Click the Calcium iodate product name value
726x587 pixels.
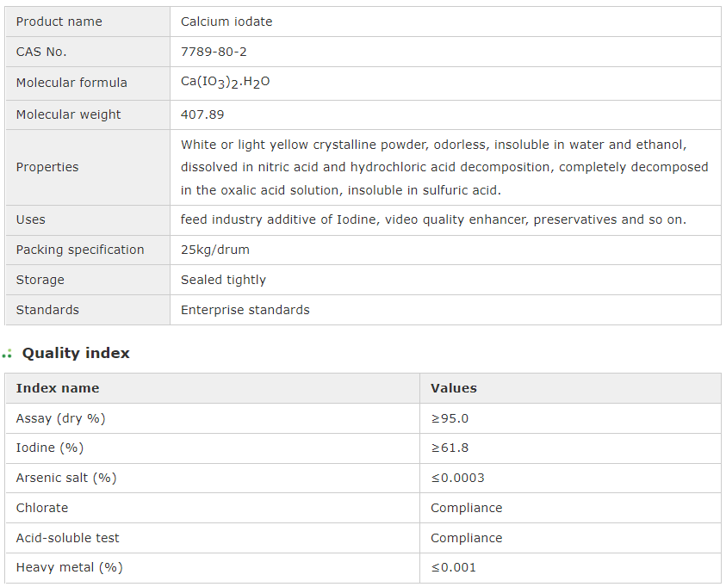[x=226, y=22]
